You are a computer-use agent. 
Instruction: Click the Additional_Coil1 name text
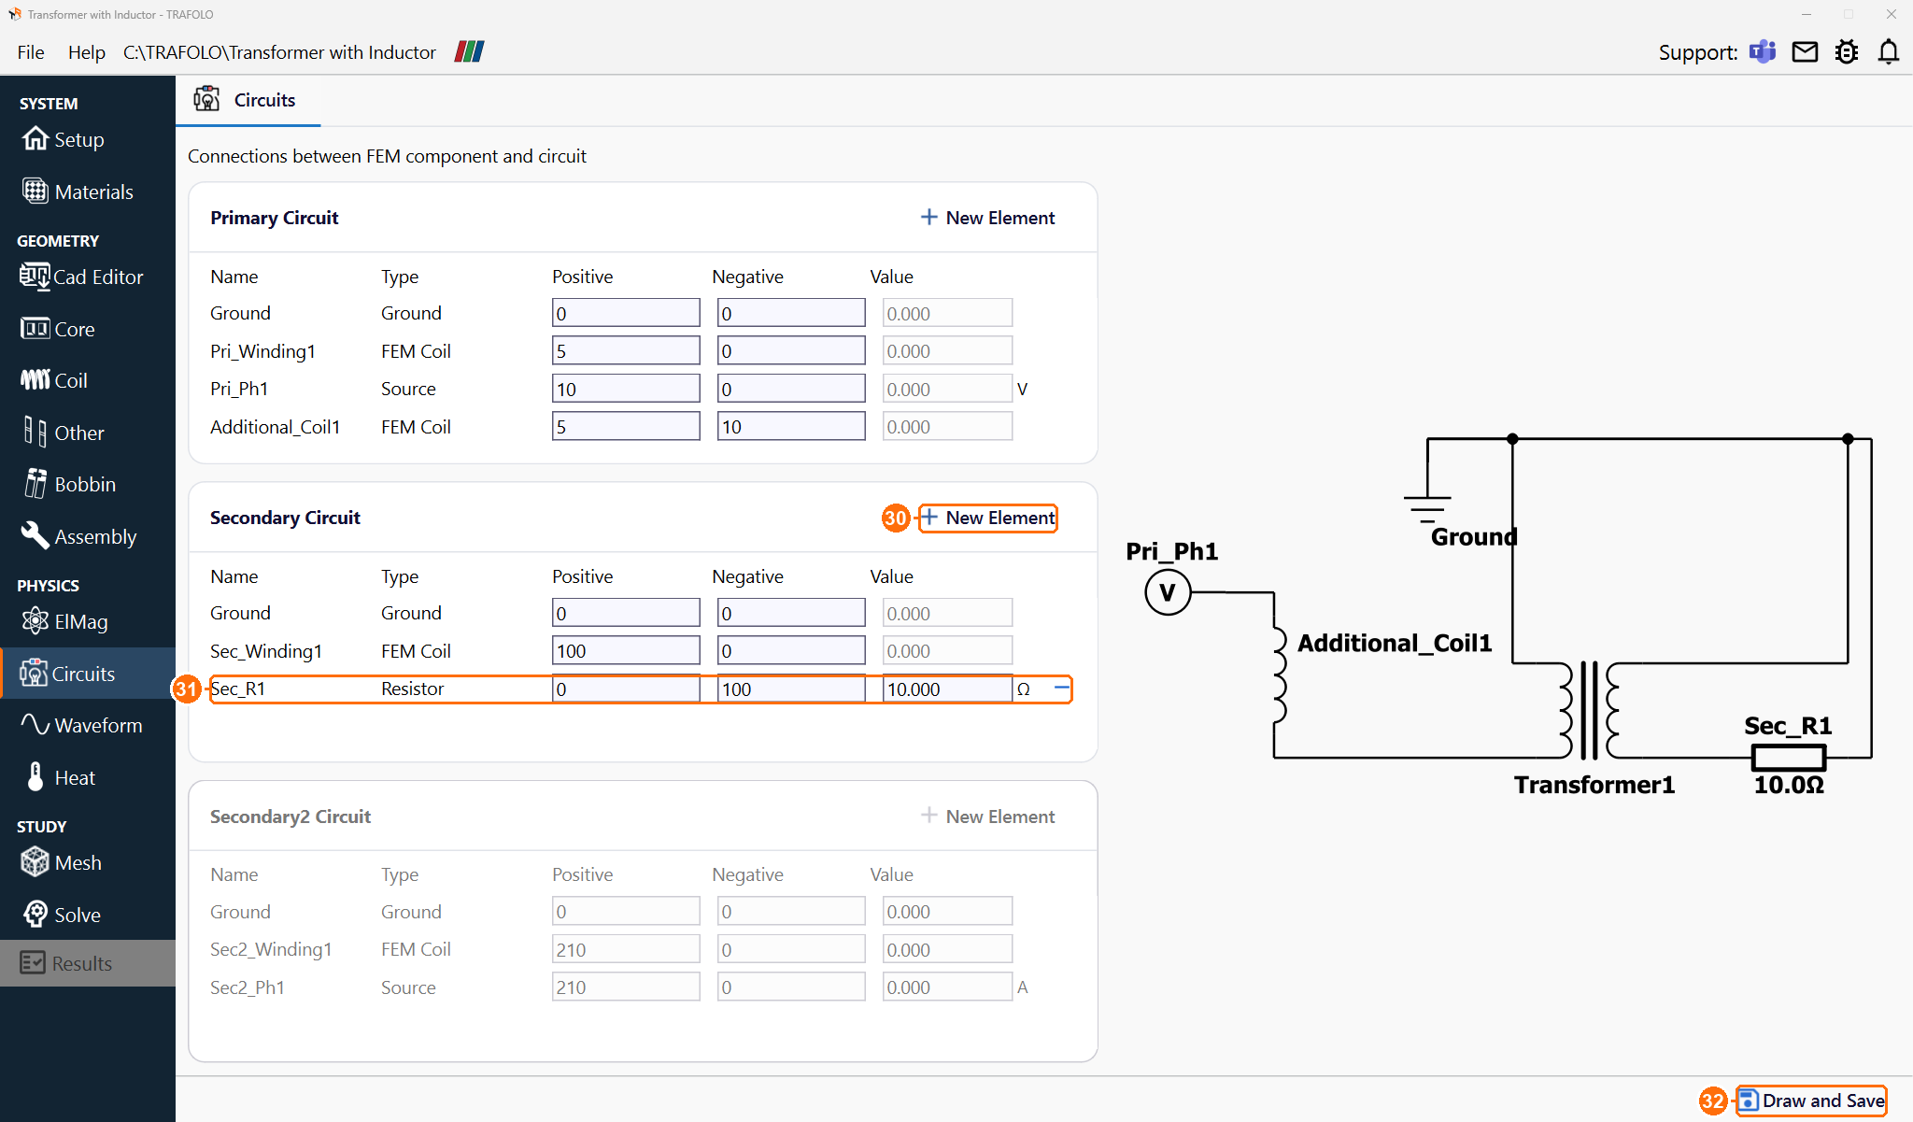(x=275, y=427)
